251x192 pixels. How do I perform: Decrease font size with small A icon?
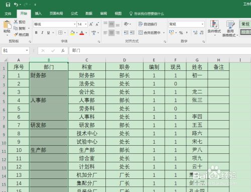[97, 24]
